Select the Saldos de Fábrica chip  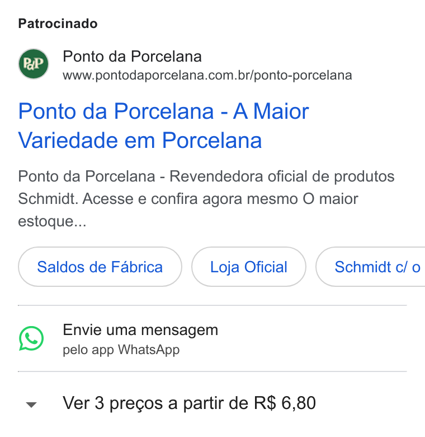(100, 267)
